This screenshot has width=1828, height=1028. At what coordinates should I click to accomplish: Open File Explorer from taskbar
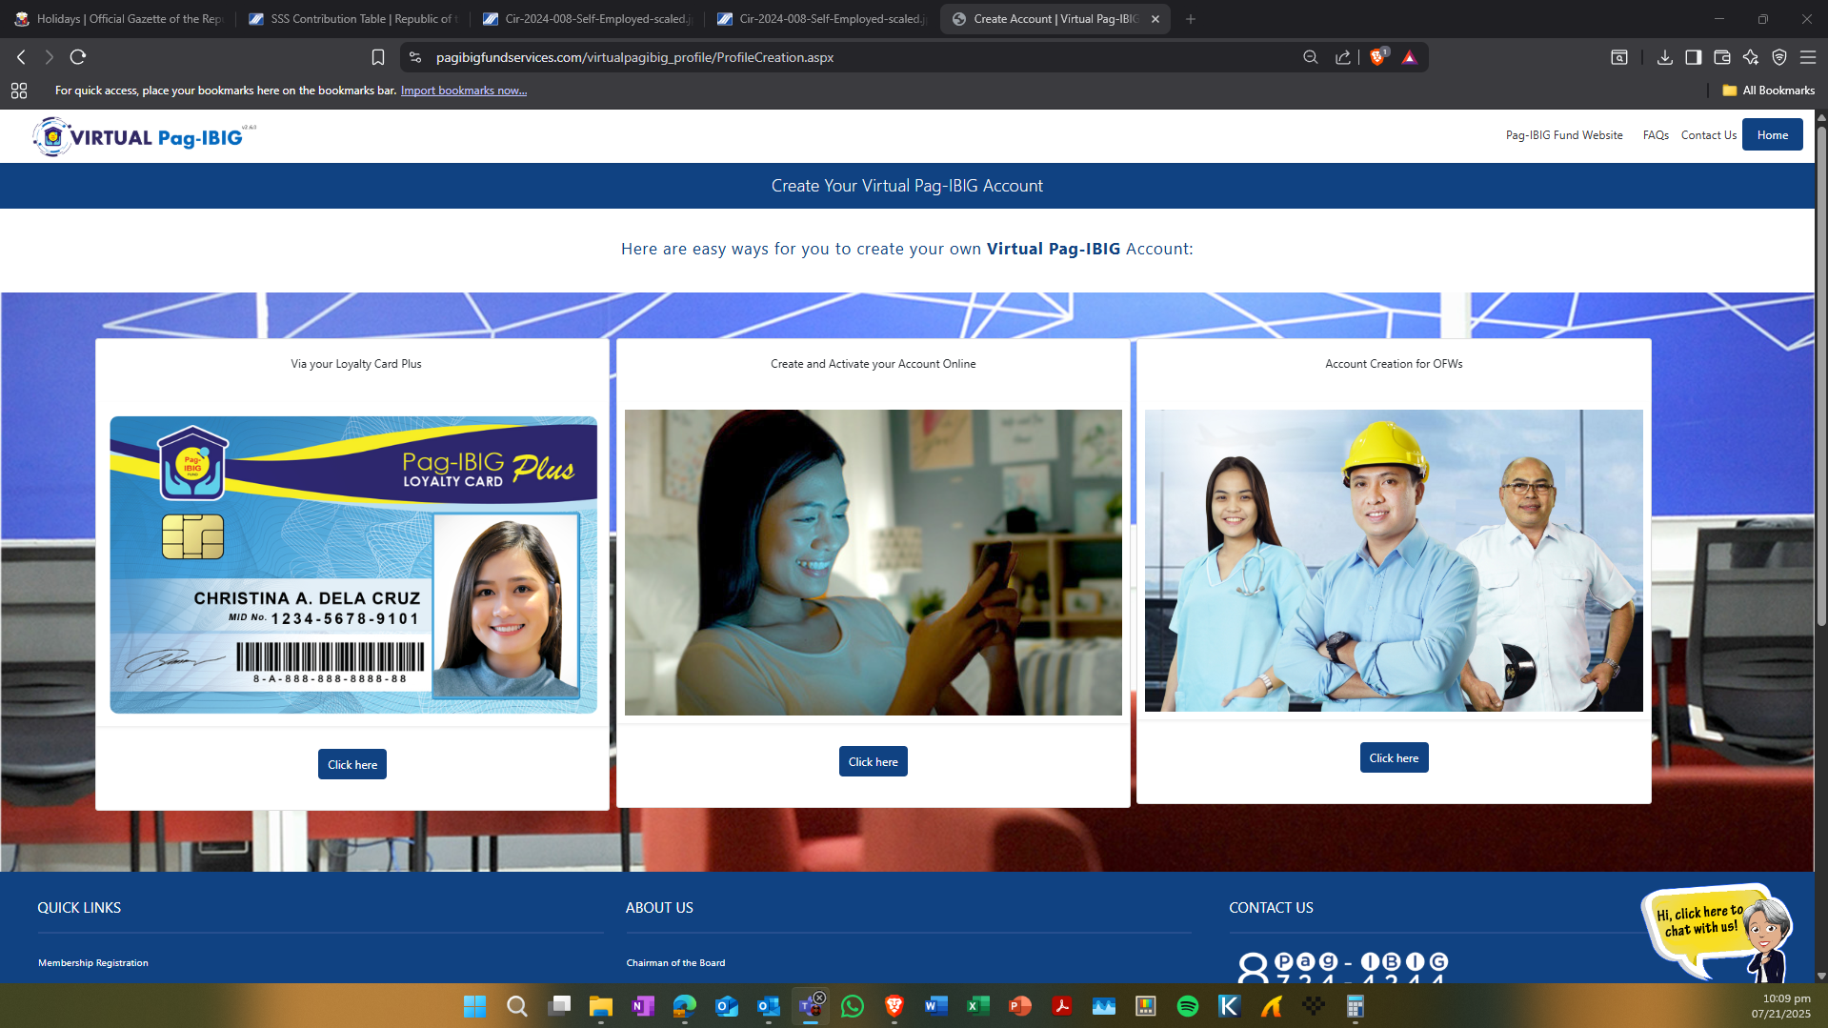(x=600, y=1006)
